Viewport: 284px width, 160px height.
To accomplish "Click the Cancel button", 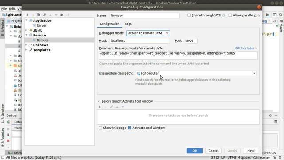I will (x=213, y=151).
